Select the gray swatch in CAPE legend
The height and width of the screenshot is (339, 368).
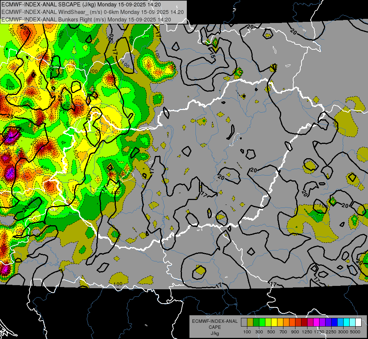(x=244, y=322)
